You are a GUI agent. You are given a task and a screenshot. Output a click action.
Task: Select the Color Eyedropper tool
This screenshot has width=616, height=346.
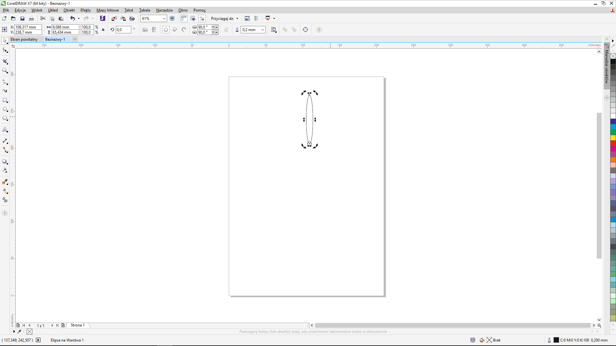5,182
